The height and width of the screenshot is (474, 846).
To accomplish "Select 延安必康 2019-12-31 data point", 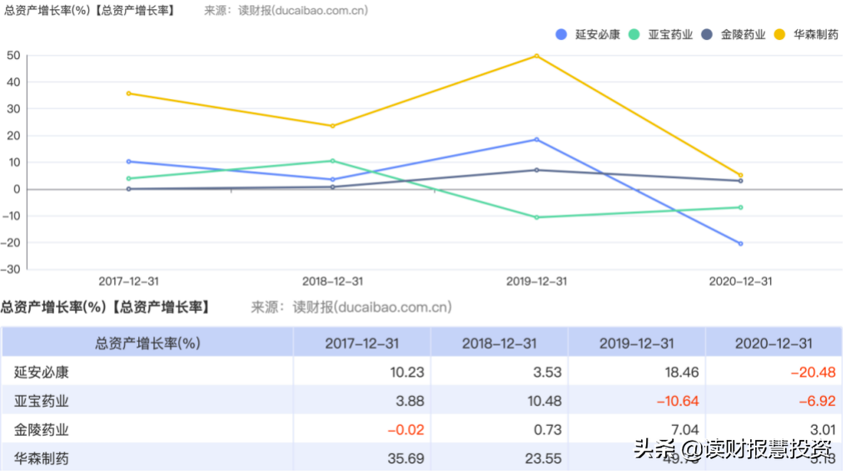I will 536,140.
